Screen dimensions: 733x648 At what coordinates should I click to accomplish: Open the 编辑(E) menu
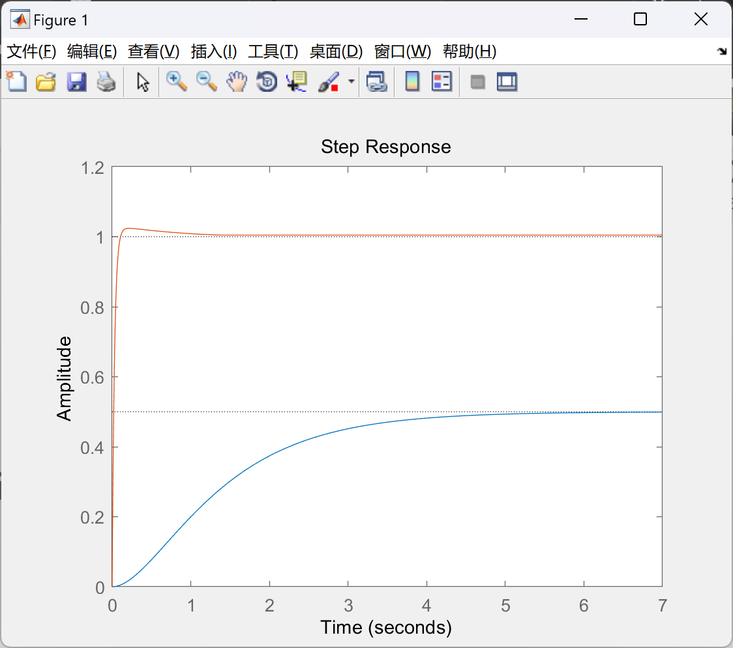click(x=92, y=51)
